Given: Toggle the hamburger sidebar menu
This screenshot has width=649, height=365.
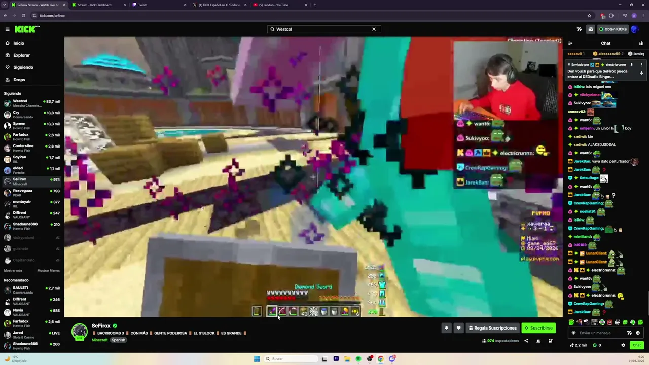Looking at the screenshot, I should (7, 29).
